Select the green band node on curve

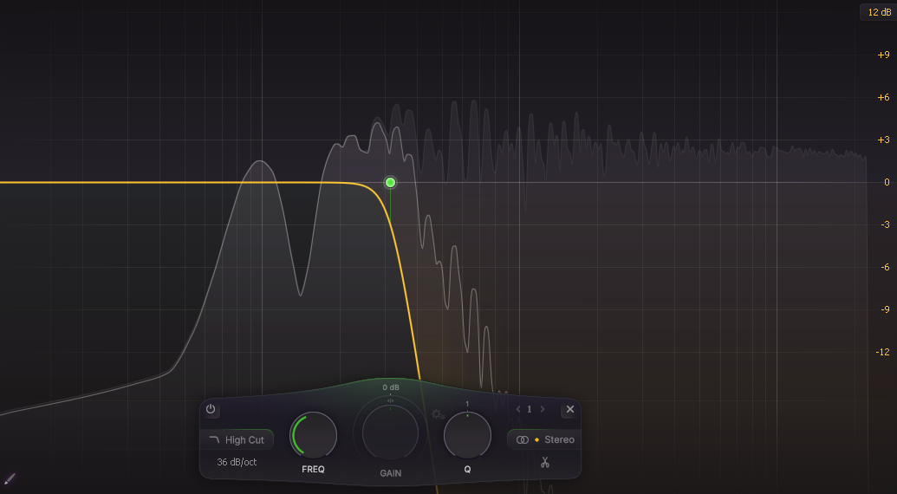pyautogui.click(x=391, y=182)
